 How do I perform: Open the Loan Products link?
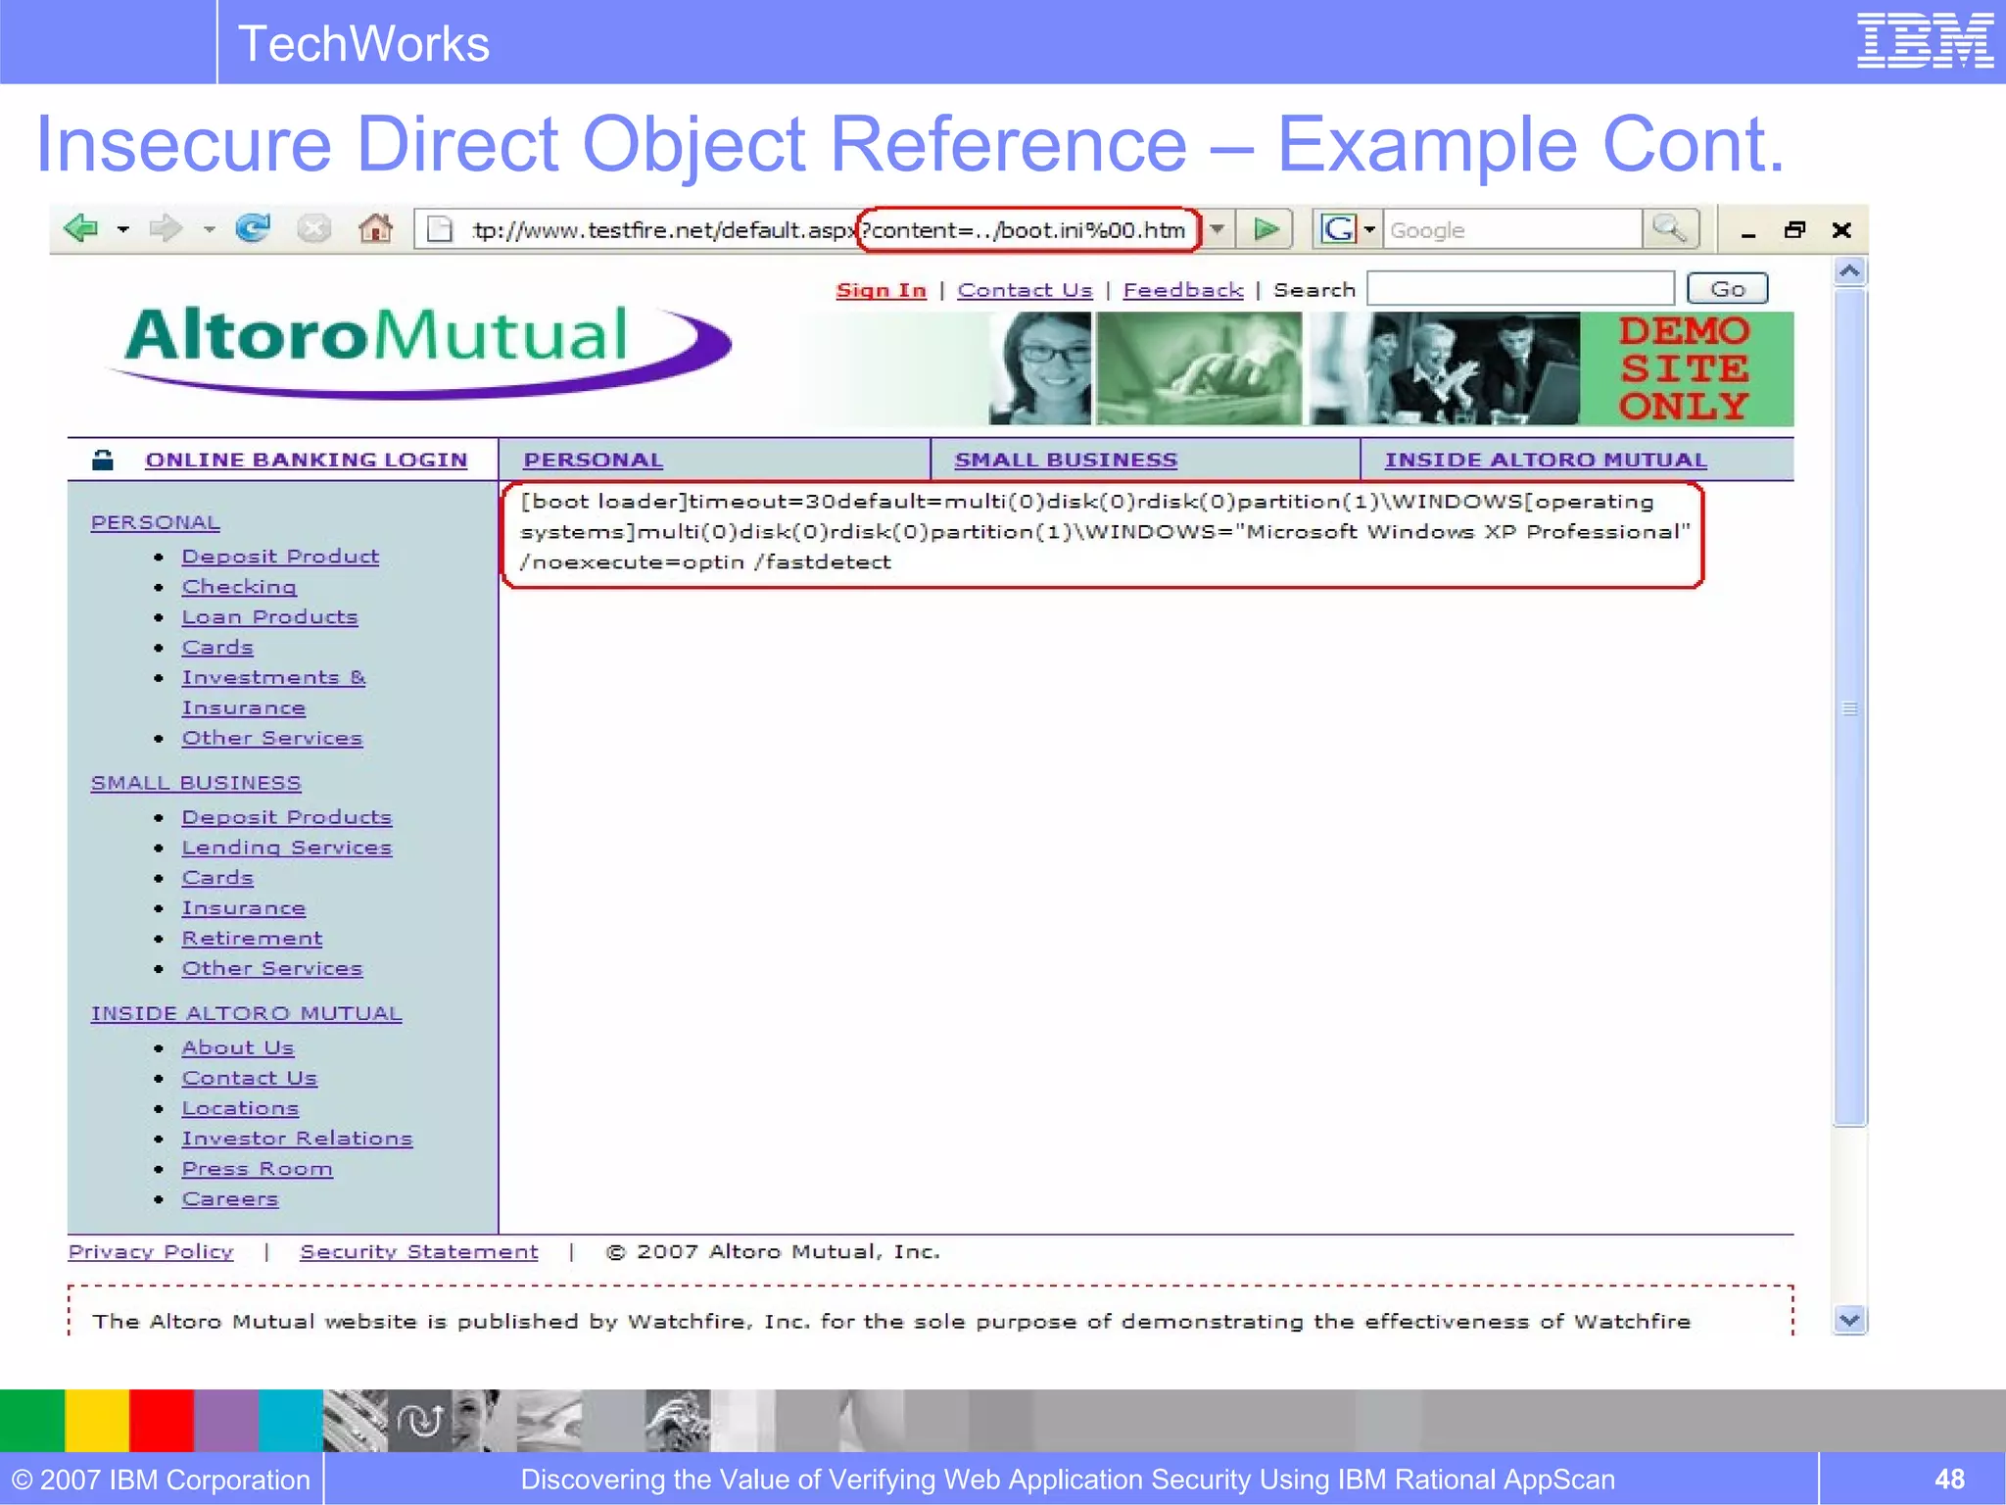pyautogui.click(x=269, y=617)
